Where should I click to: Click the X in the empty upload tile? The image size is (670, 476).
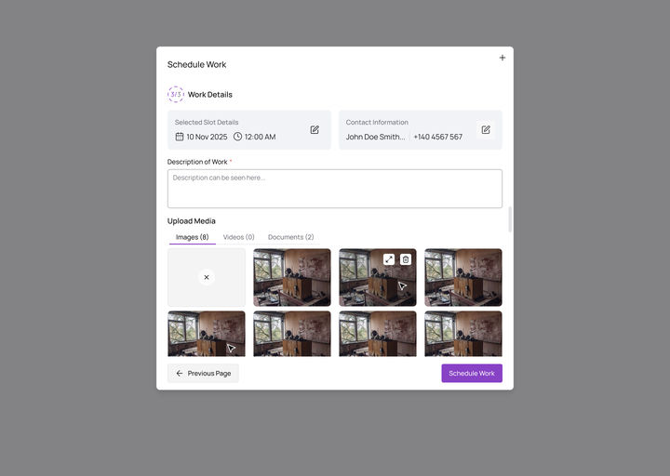pyautogui.click(x=207, y=277)
